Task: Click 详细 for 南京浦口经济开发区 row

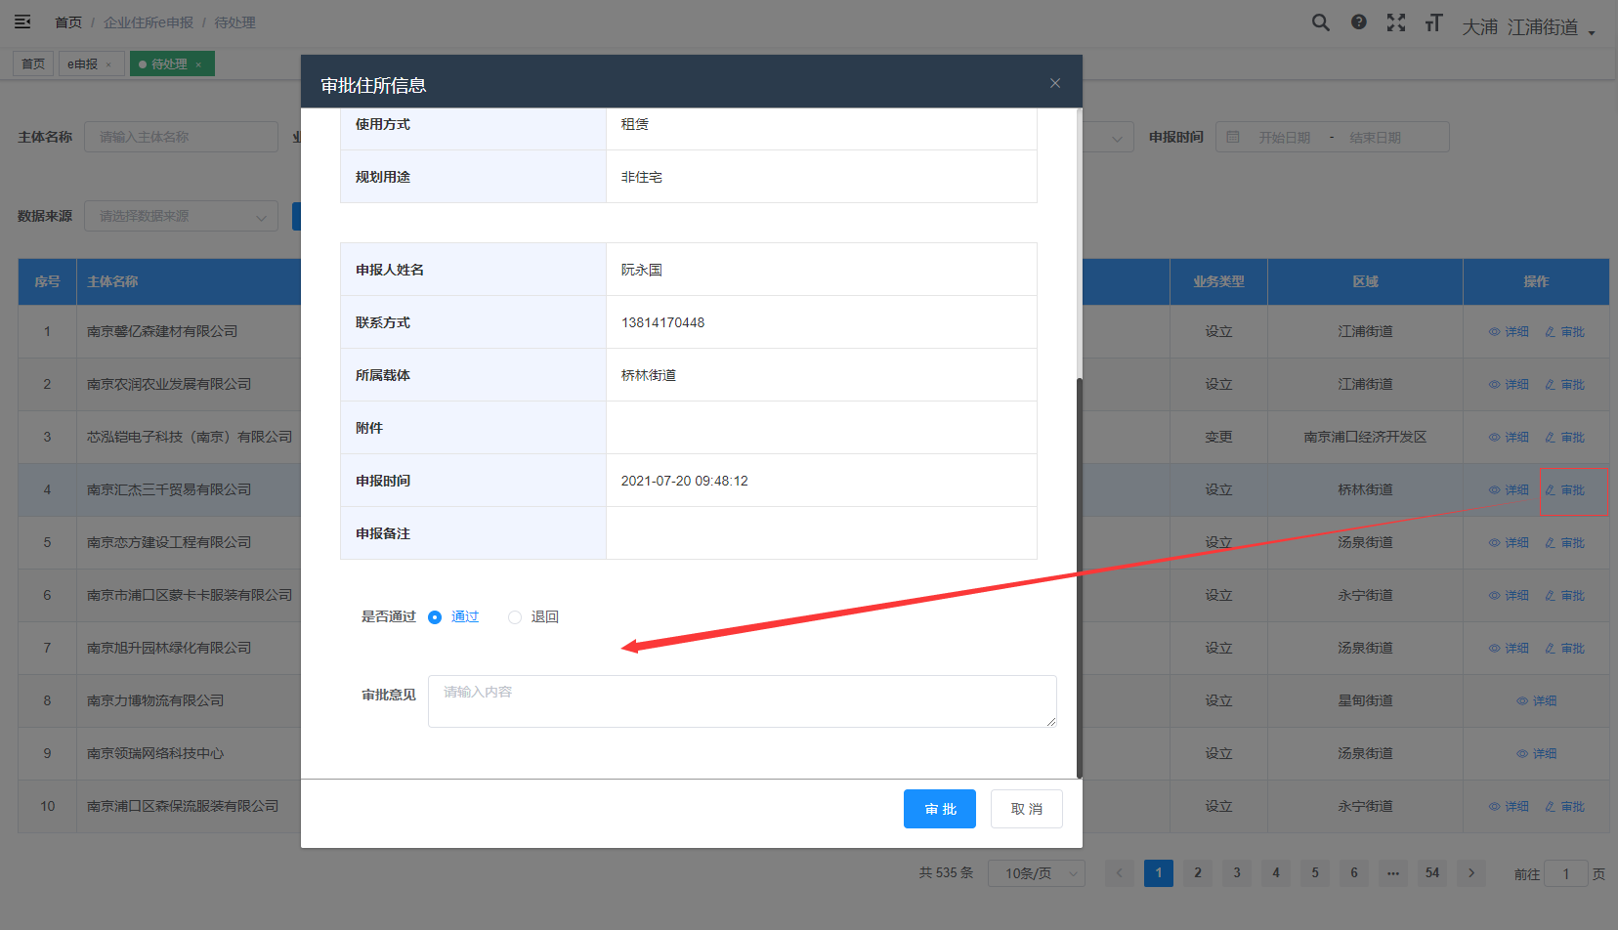Action: point(1509,438)
